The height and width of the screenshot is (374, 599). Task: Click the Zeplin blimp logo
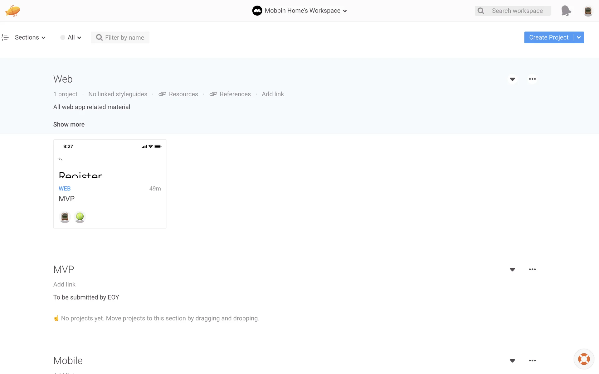tap(12, 11)
